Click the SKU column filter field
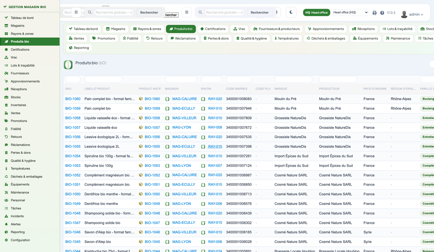 coord(73,79)
